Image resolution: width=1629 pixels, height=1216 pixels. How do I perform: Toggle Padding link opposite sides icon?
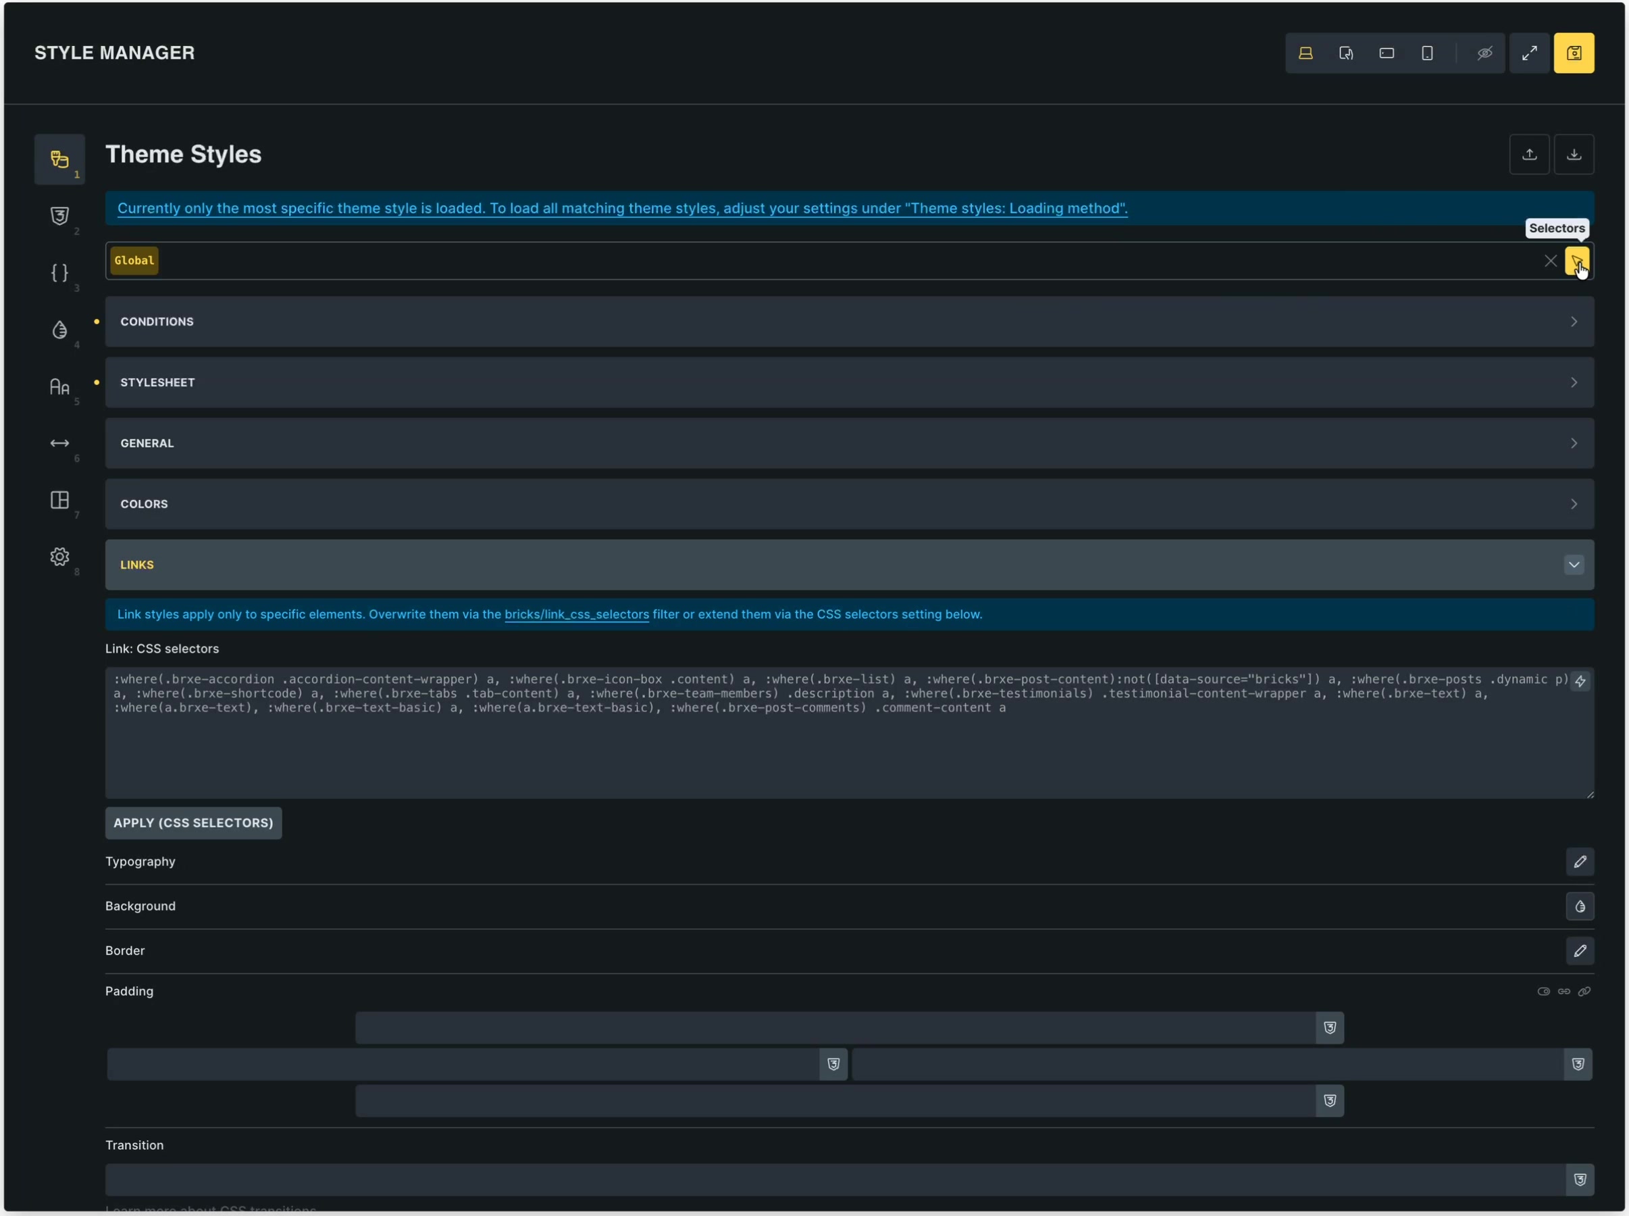coord(1564,992)
